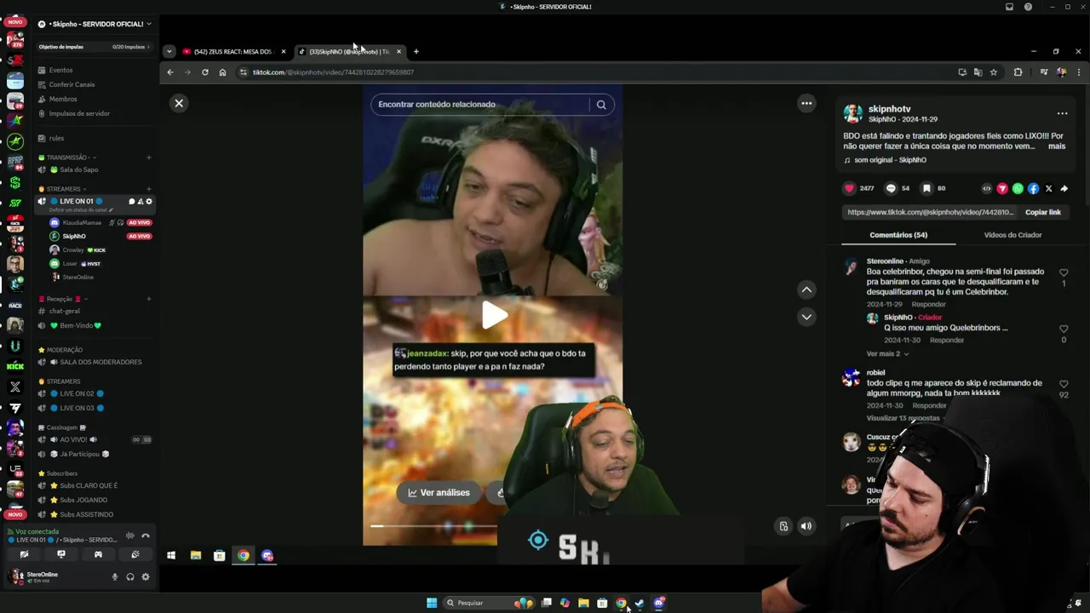Image resolution: width=1090 pixels, height=613 pixels.
Task: Open the browser home button
Action: click(x=222, y=72)
